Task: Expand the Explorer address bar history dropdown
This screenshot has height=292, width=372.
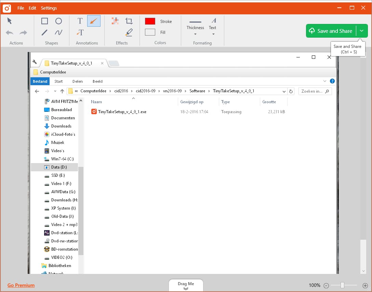Action: pos(284,91)
